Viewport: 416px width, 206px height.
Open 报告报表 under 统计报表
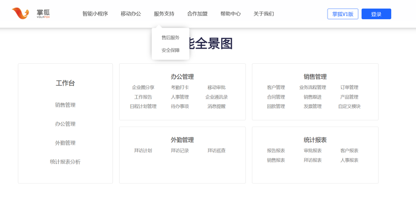(276, 150)
